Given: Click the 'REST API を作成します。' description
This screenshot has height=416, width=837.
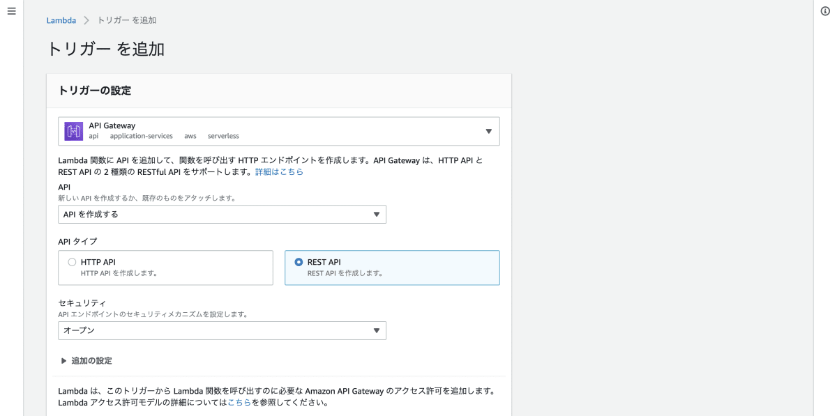Looking at the screenshot, I should [x=345, y=273].
